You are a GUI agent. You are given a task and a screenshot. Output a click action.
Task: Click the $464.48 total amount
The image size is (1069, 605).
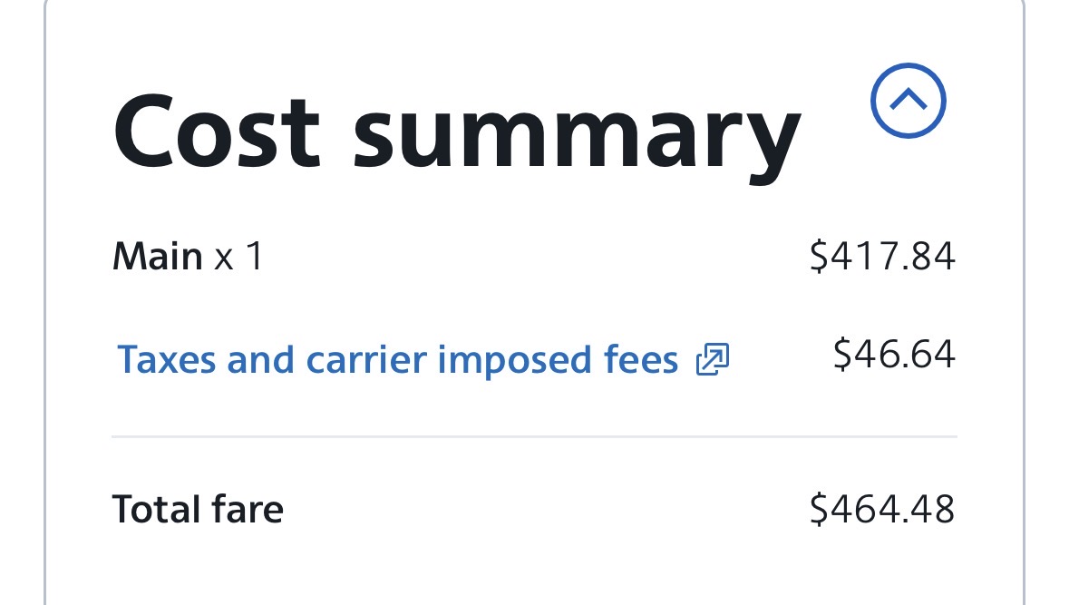(x=881, y=509)
